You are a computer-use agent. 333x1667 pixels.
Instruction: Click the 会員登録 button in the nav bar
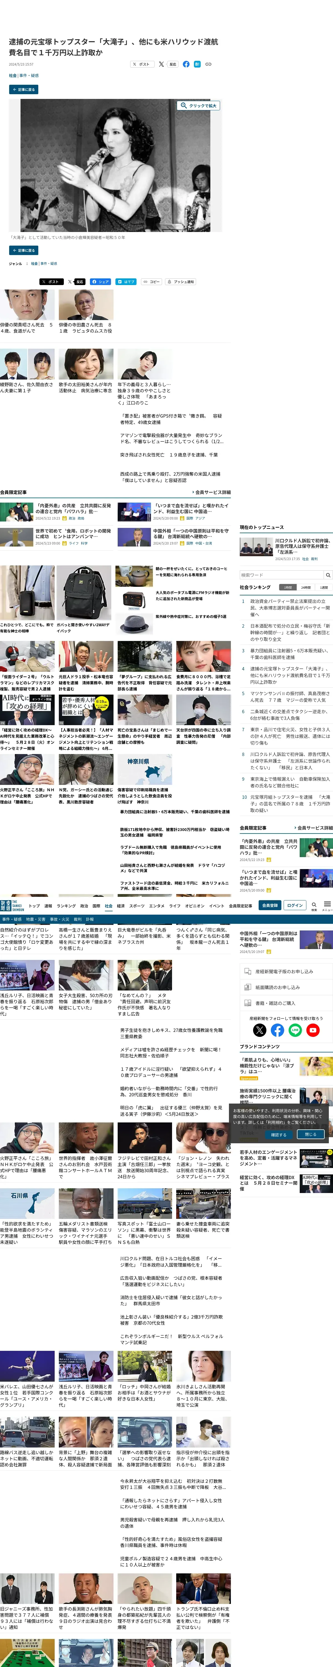coord(270,905)
